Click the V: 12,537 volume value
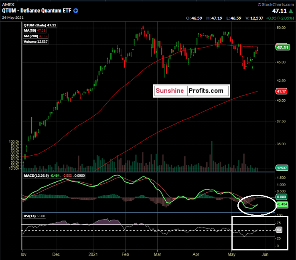Viewport: 296px width, 260px height. pyautogui.click(x=254, y=18)
